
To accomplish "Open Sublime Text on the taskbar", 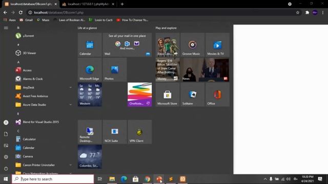I will (x=171, y=179).
